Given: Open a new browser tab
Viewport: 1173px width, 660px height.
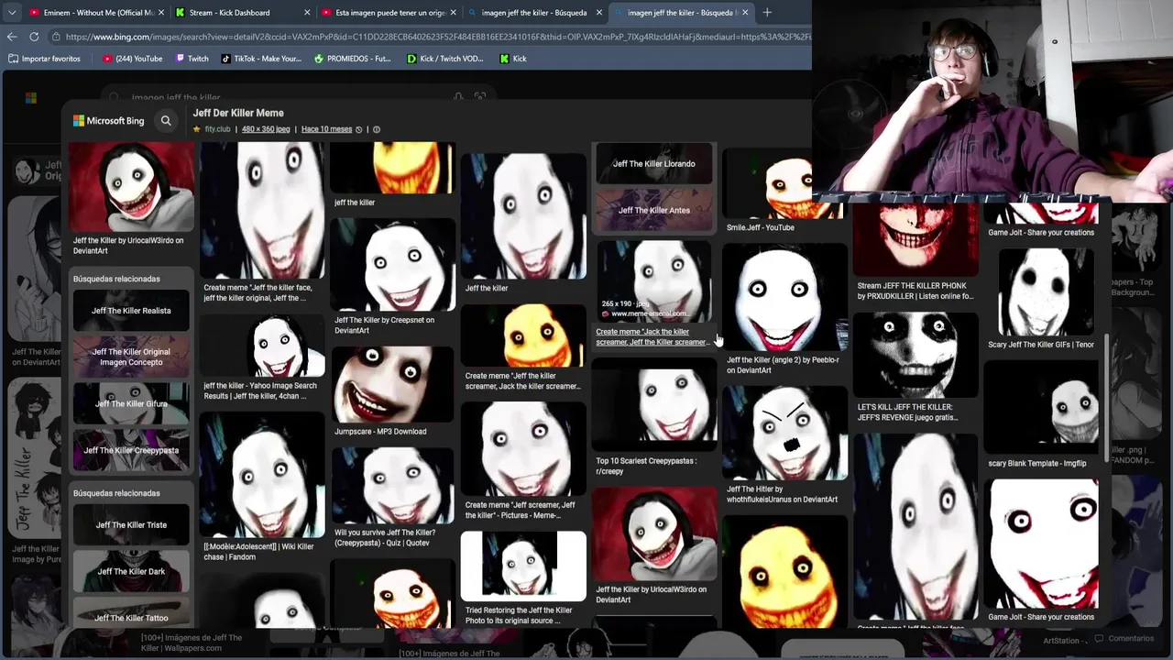Looking at the screenshot, I should click(x=767, y=13).
